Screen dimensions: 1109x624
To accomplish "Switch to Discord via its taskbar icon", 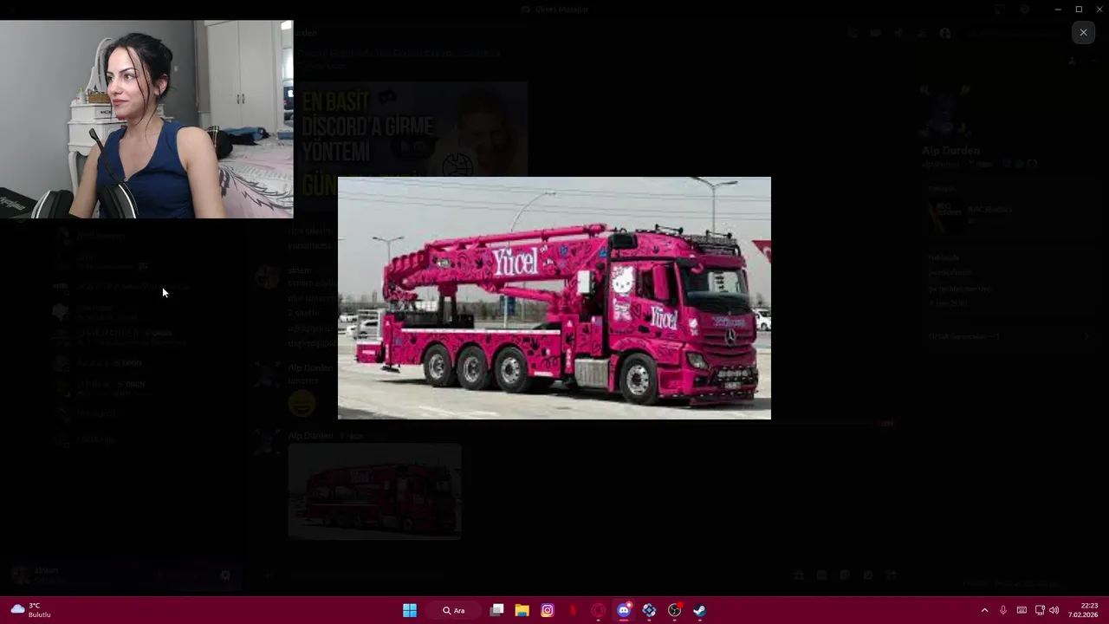I will (x=624, y=610).
